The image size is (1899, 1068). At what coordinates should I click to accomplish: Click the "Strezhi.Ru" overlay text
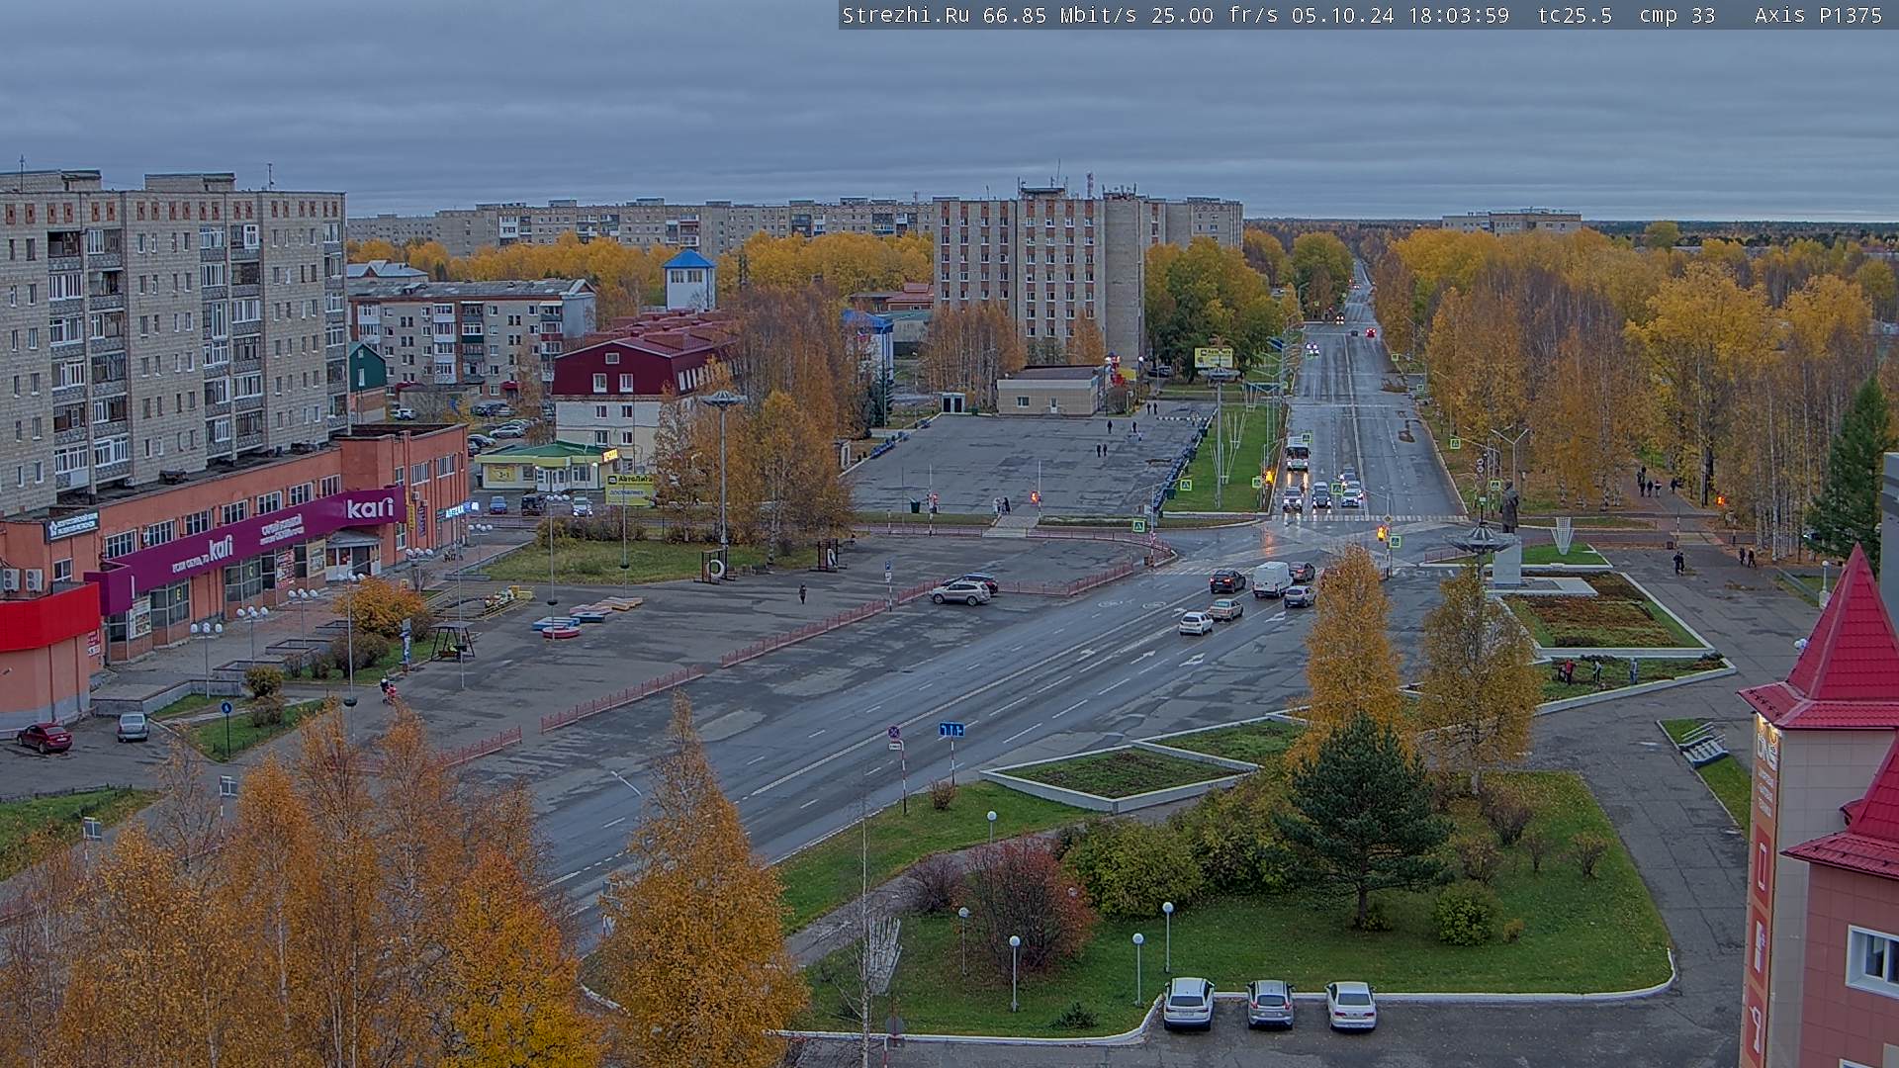tap(906, 15)
